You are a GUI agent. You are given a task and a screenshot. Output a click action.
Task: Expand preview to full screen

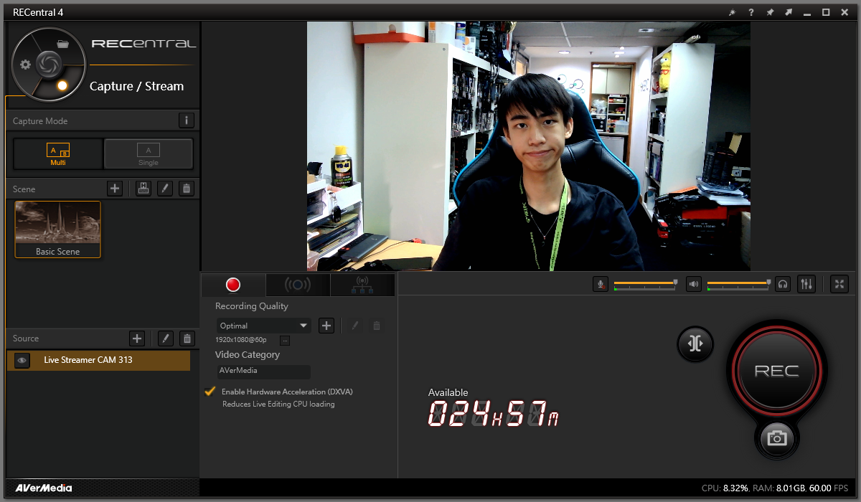point(839,284)
